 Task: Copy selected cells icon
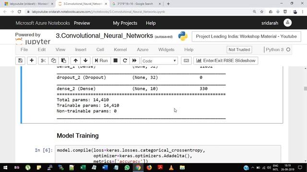click(x=53, y=61)
